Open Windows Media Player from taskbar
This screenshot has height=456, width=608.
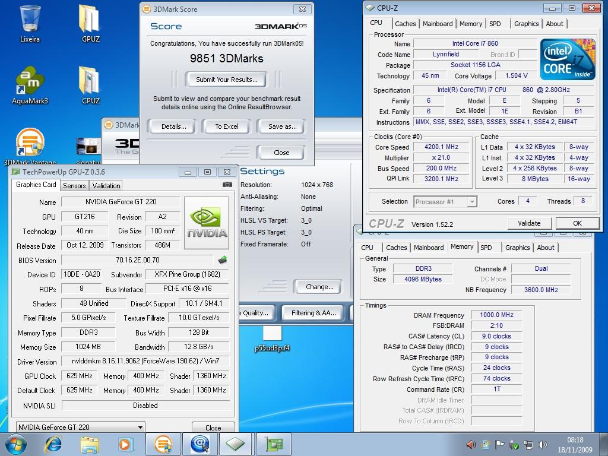125,444
